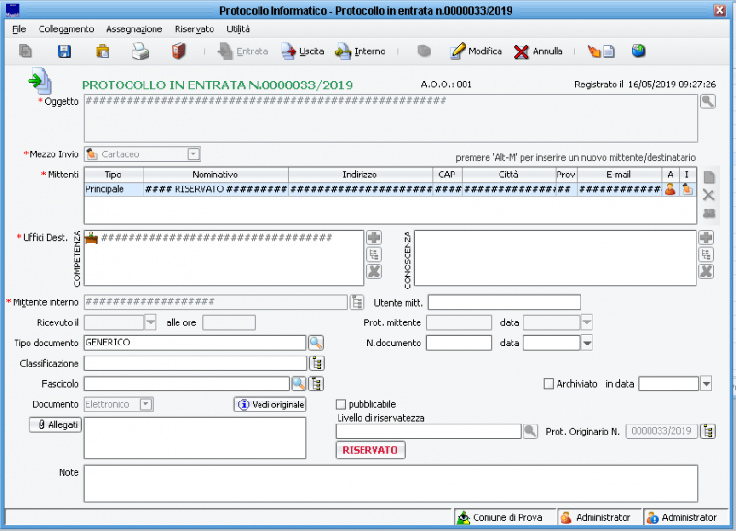The height and width of the screenshot is (531, 736).
Task: Click the Salva (save) icon
Action: (62, 51)
